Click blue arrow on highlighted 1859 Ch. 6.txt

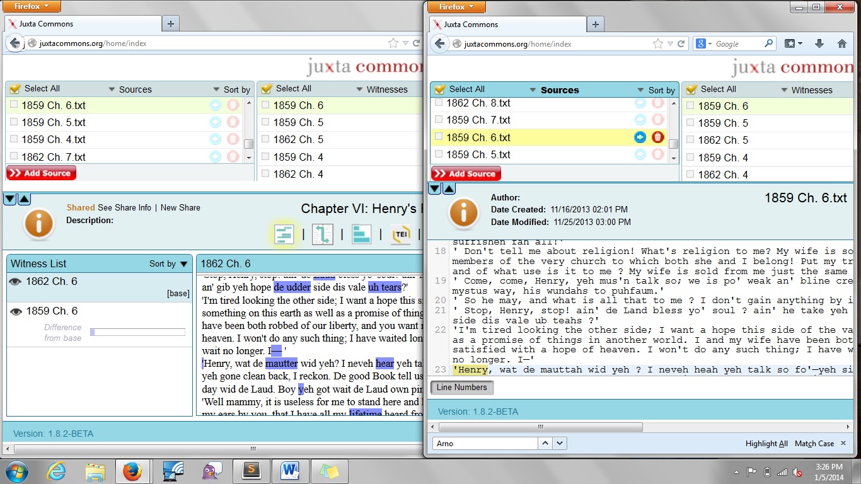(640, 137)
